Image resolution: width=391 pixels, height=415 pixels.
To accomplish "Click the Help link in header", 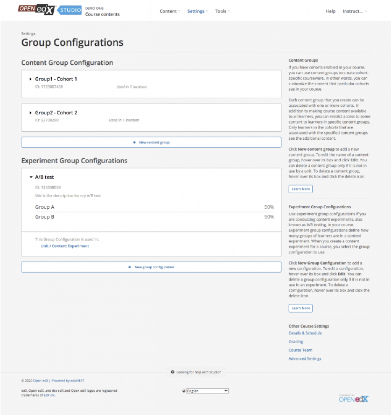I will click(x=331, y=11).
